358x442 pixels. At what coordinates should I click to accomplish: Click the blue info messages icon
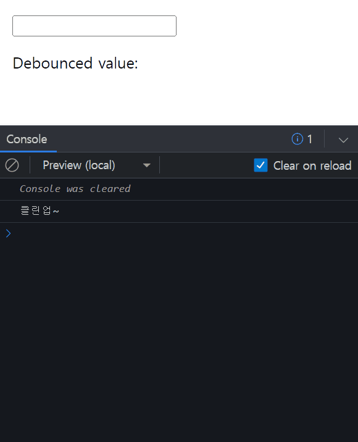pyautogui.click(x=297, y=139)
